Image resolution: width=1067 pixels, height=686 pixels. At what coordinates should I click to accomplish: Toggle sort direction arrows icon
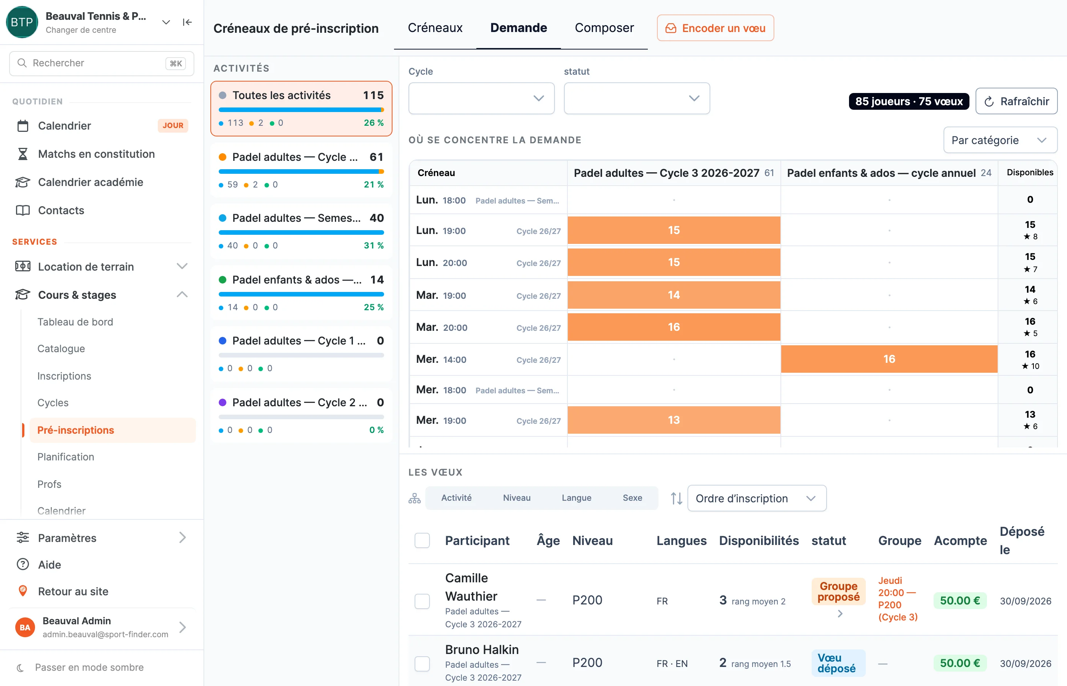(x=676, y=498)
